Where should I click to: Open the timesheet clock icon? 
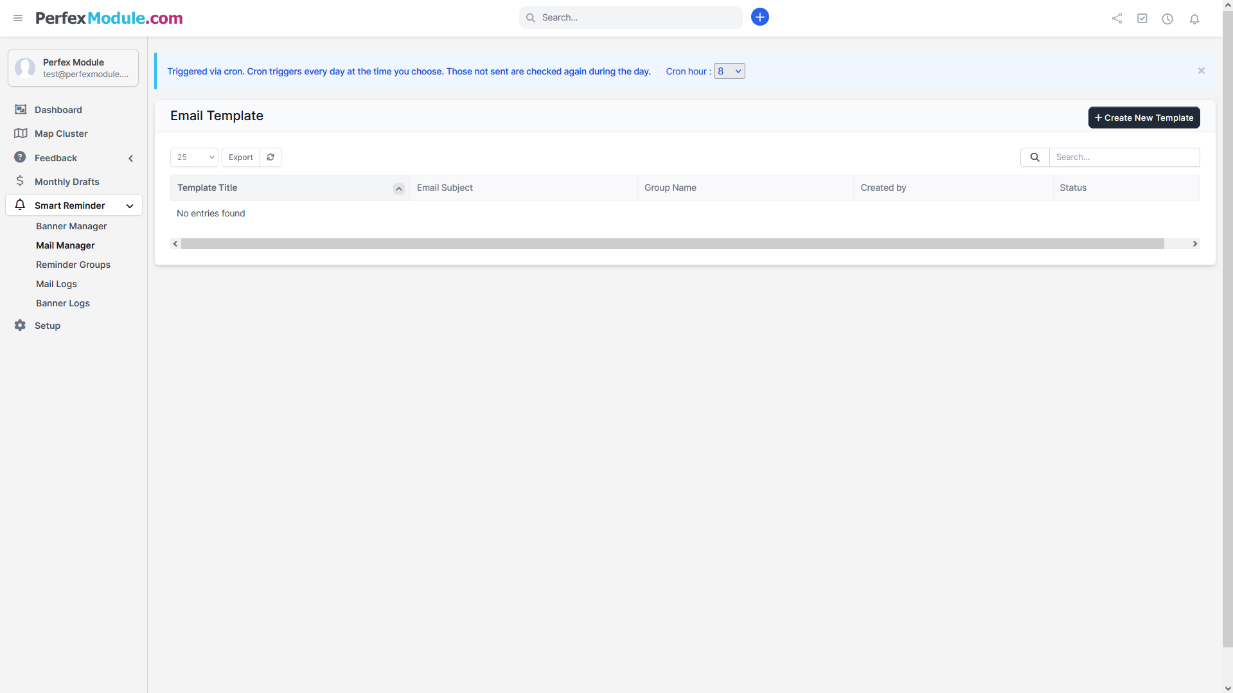coord(1167,19)
